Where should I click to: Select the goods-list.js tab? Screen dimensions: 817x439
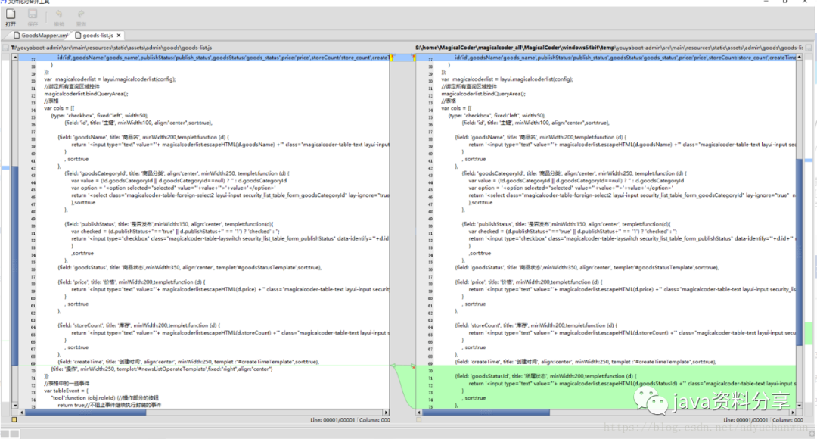point(95,36)
